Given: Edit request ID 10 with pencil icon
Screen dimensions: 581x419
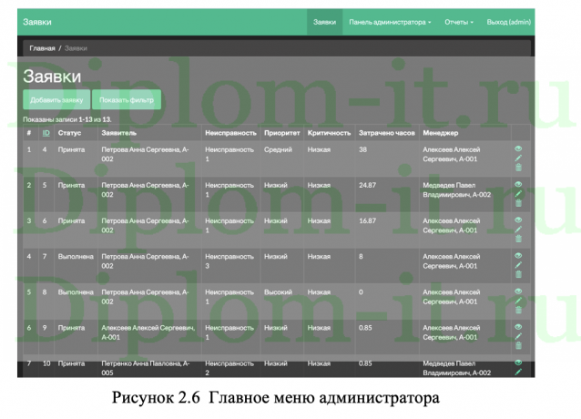Looking at the screenshot, I should [x=518, y=372].
